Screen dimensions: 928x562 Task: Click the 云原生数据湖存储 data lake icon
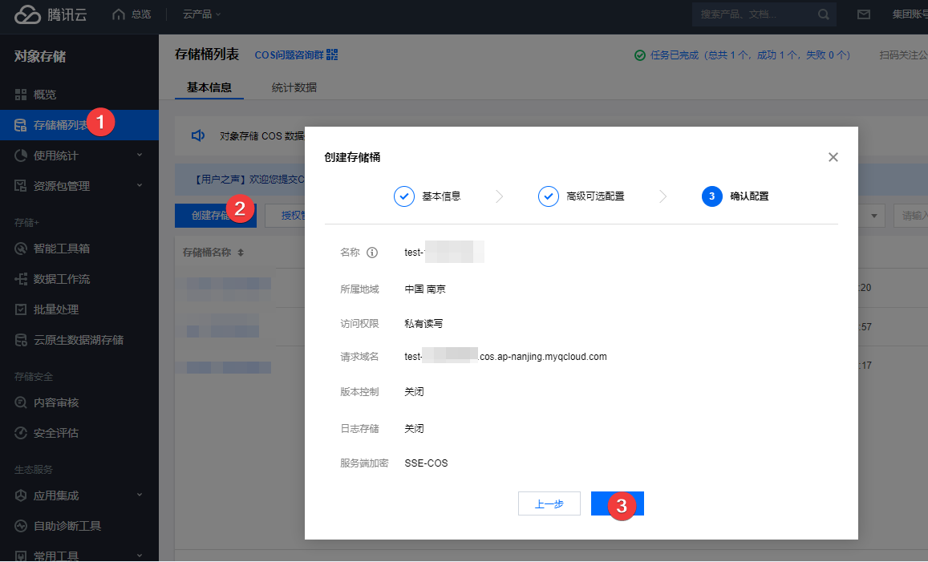pos(22,339)
